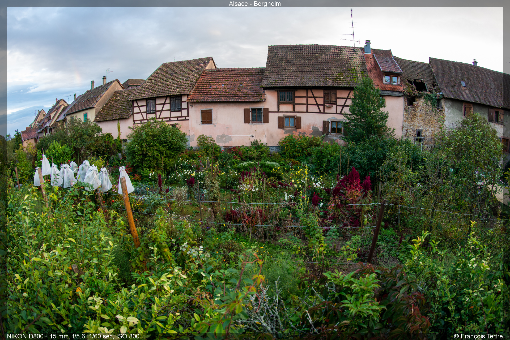Click the "Alsace - Bergheim" title text
The height and width of the screenshot is (340, 510).
point(255,4)
